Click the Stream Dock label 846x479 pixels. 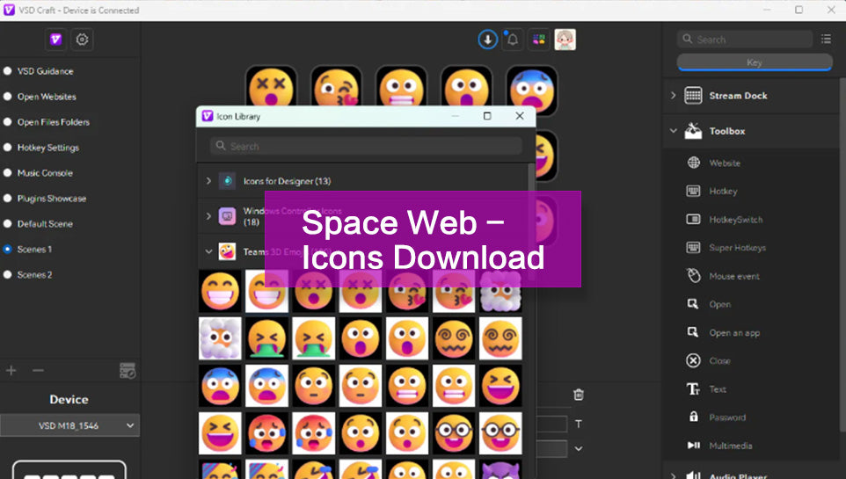pos(738,96)
